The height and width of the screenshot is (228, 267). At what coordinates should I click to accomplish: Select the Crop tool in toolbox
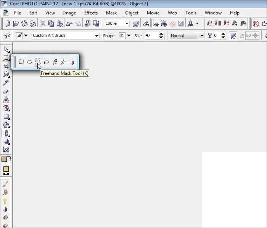6,66
